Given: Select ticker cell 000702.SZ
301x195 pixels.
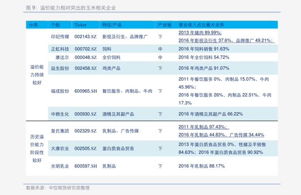Looking at the screenshot, I should (85, 49).
